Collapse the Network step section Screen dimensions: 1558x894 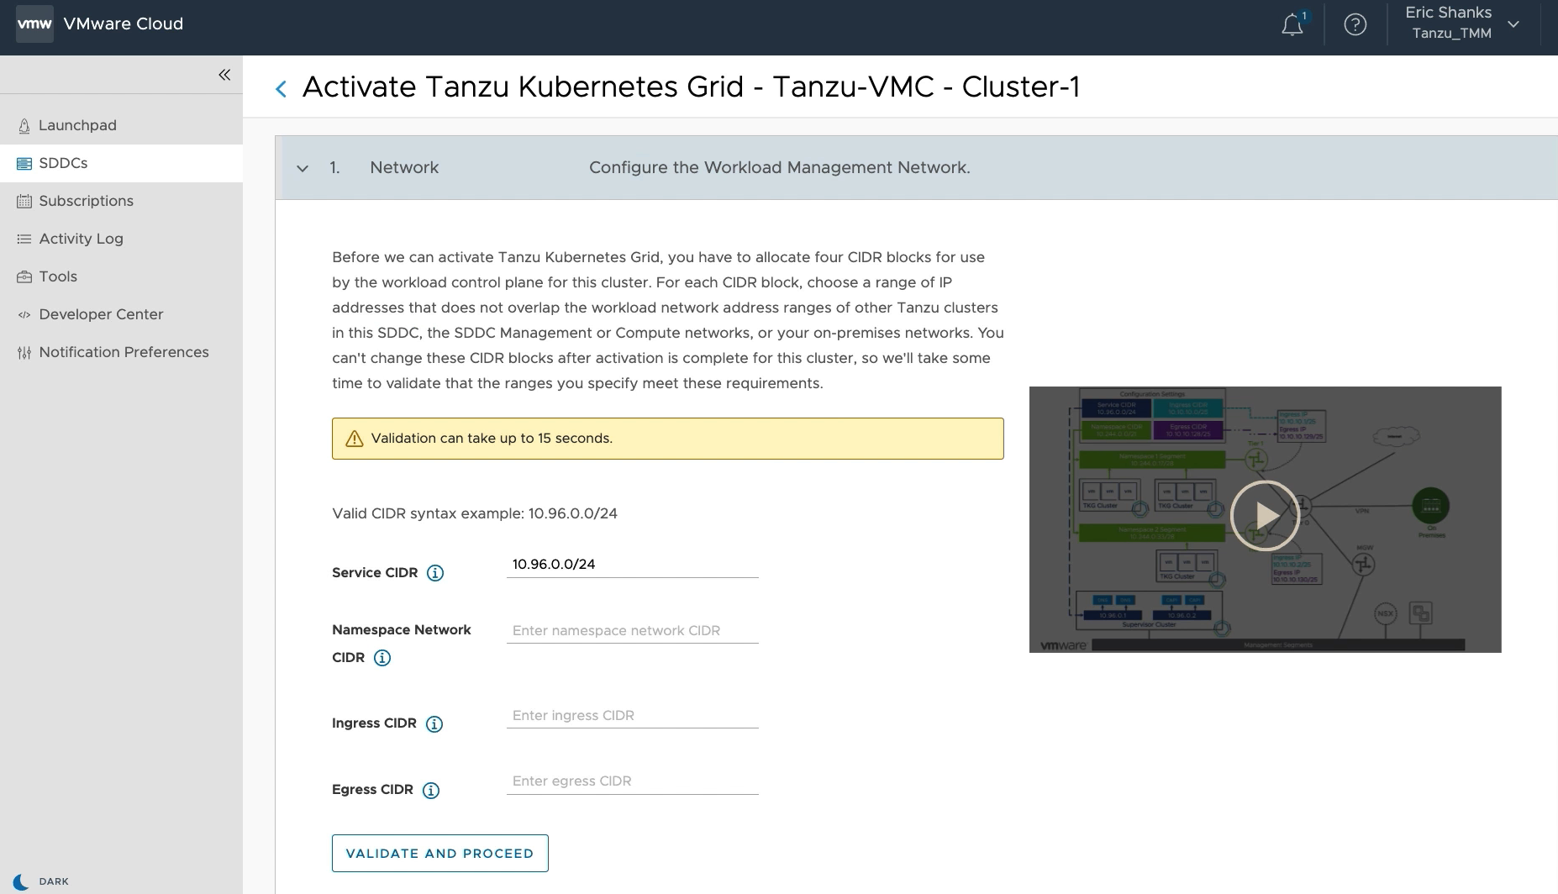[303, 168]
